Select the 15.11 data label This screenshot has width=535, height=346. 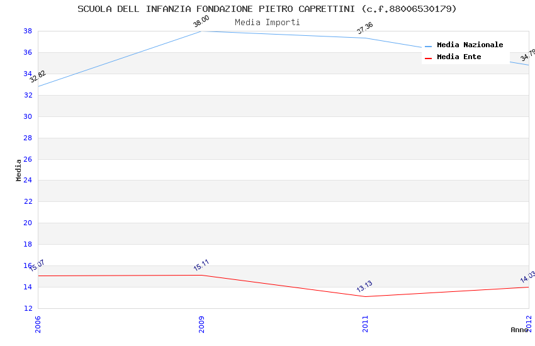(x=201, y=265)
